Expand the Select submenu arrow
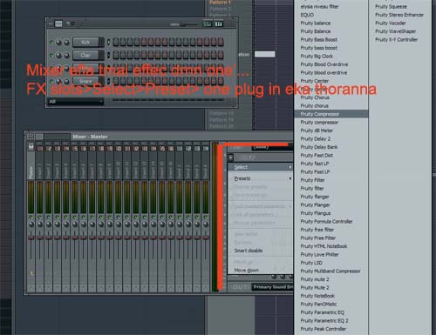Viewport: 436px width, 335px height. 290,167
